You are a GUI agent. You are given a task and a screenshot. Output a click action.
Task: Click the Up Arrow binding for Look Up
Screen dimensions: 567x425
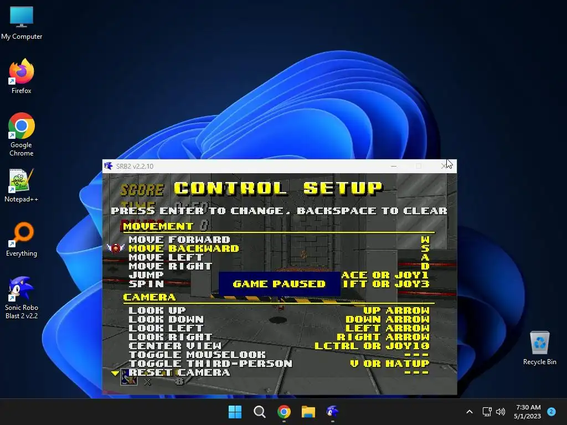coord(396,310)
